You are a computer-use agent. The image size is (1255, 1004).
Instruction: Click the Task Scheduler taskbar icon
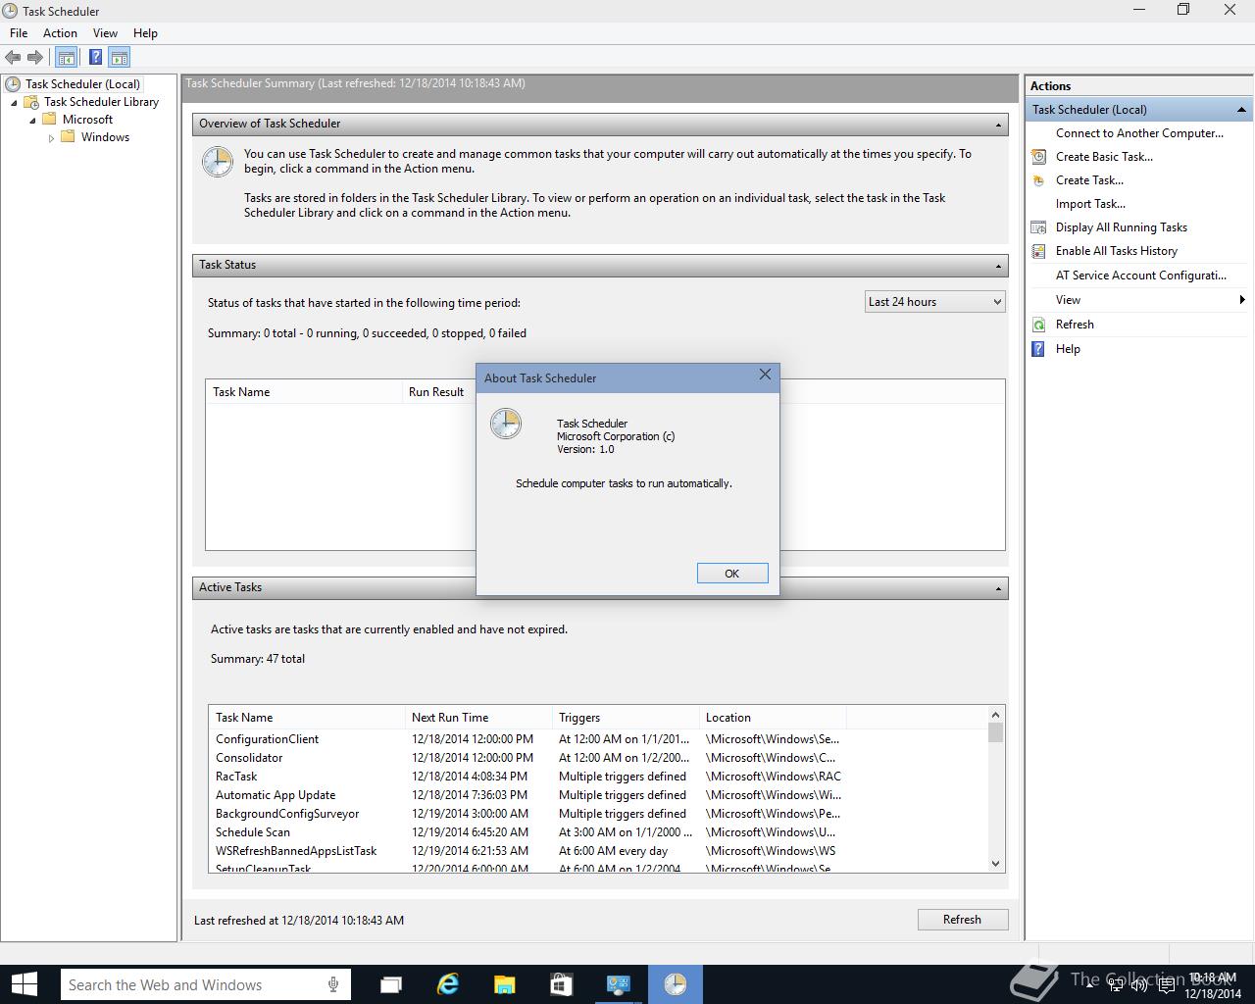pos(675,984)
